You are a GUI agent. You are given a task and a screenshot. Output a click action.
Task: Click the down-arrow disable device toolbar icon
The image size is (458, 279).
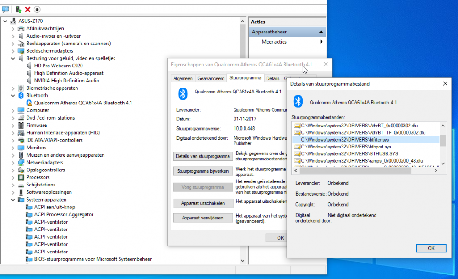point(37,9)
